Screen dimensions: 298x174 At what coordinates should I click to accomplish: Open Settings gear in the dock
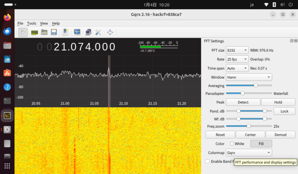7,130
